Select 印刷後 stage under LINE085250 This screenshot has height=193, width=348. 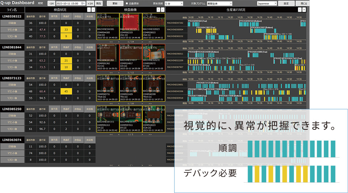coord(12,116)
